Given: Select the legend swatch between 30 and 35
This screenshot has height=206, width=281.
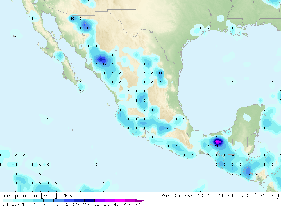Looking at the screenshot, I should point(100,200).
